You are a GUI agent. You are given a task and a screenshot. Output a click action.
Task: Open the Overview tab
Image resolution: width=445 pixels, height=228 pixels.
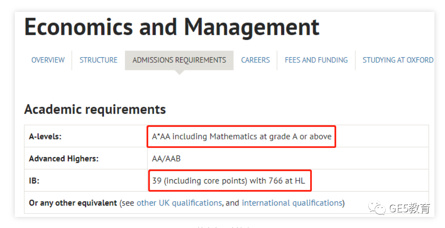[48, 60]
